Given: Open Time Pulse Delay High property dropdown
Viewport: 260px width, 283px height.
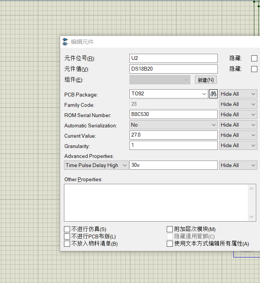Looking at the screenshot, I should 96,165.
